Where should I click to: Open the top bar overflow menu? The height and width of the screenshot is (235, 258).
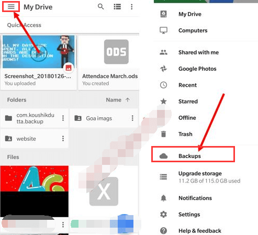pyautogui.click(x=132, y=7)
